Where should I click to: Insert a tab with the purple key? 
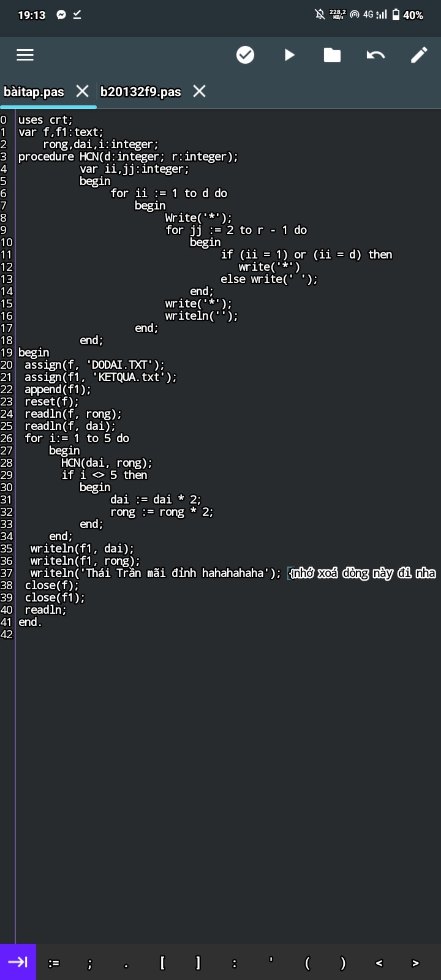point(18,962)
